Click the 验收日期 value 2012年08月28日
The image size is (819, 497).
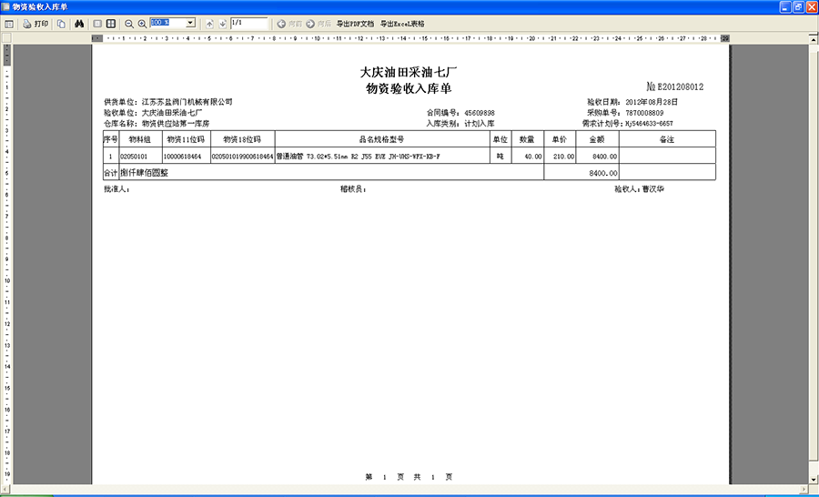652,102
